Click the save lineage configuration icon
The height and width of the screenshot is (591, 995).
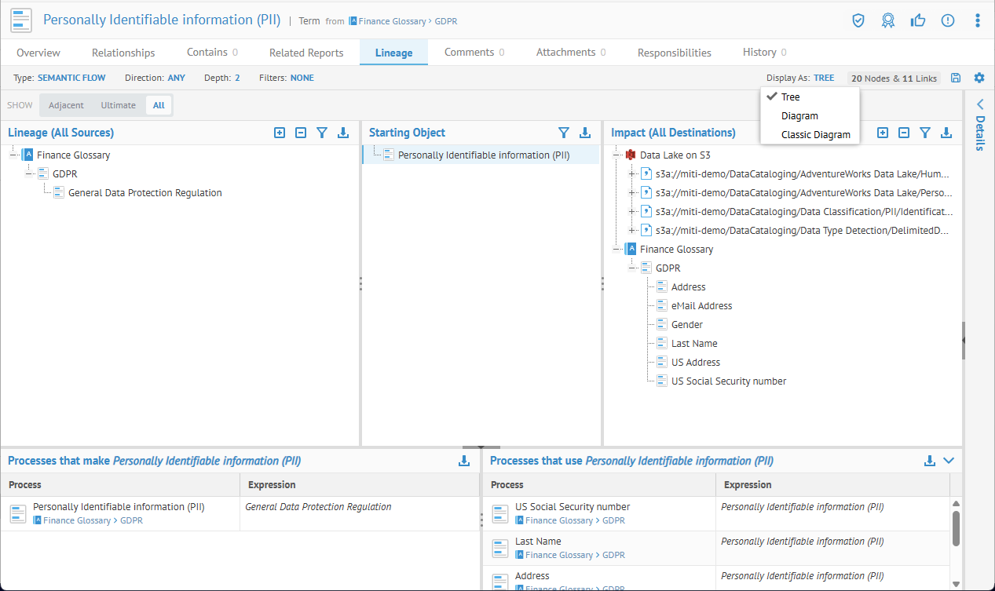click(x=956, y=78)
